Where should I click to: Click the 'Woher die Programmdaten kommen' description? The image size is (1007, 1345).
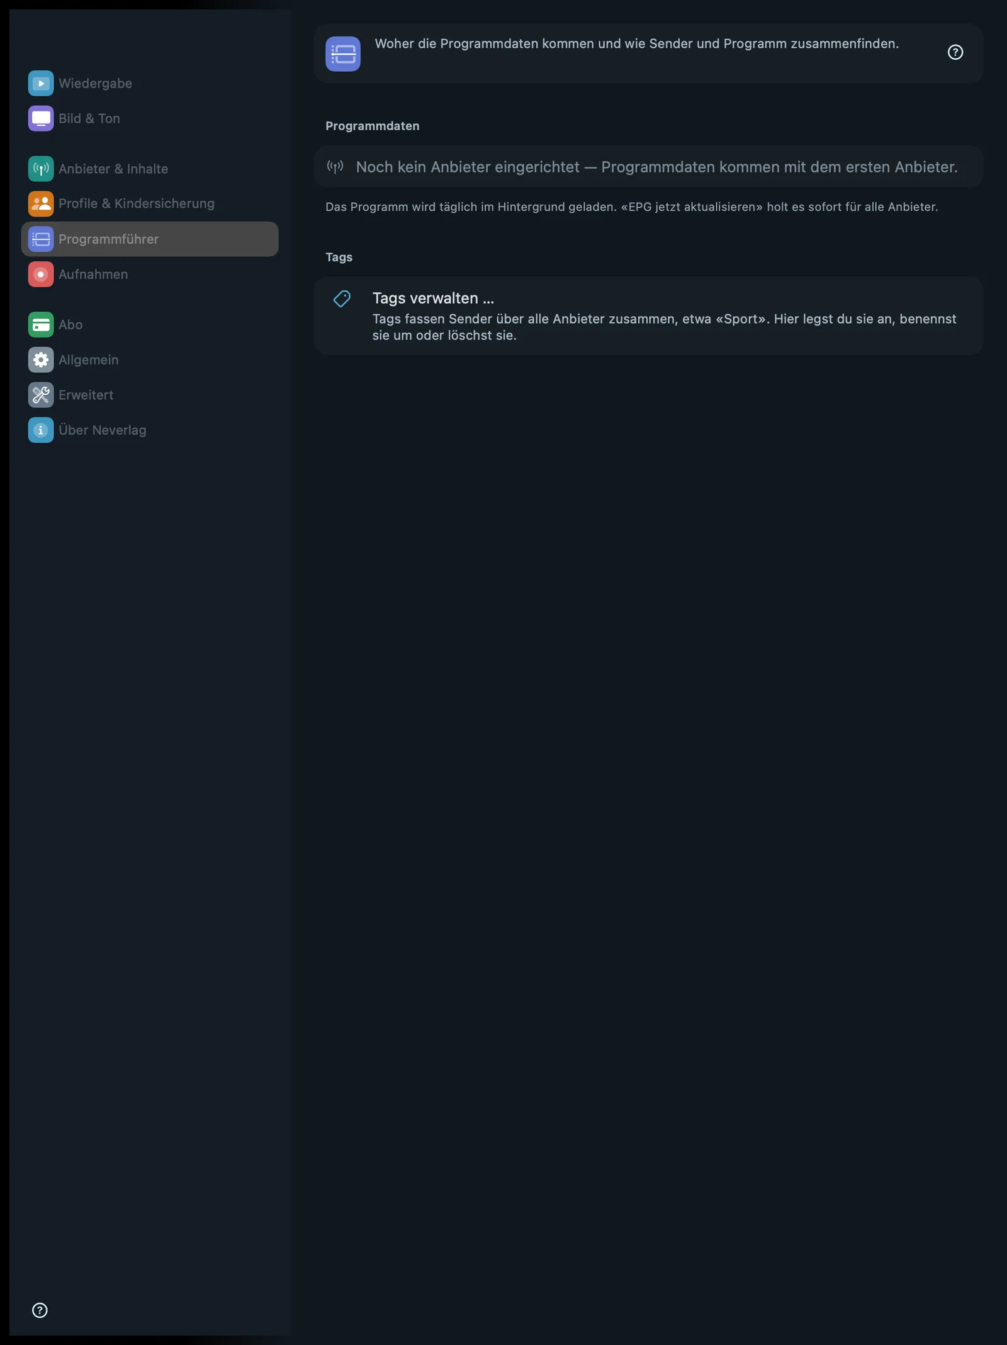pyautogui.click(x=636, y=43)
